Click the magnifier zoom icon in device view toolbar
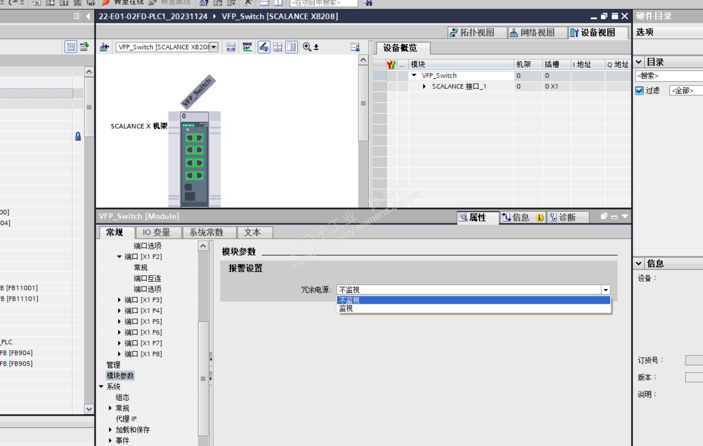The width and height of the screenshot is (703, 446). pyautogui.click(x=307, y=47)
